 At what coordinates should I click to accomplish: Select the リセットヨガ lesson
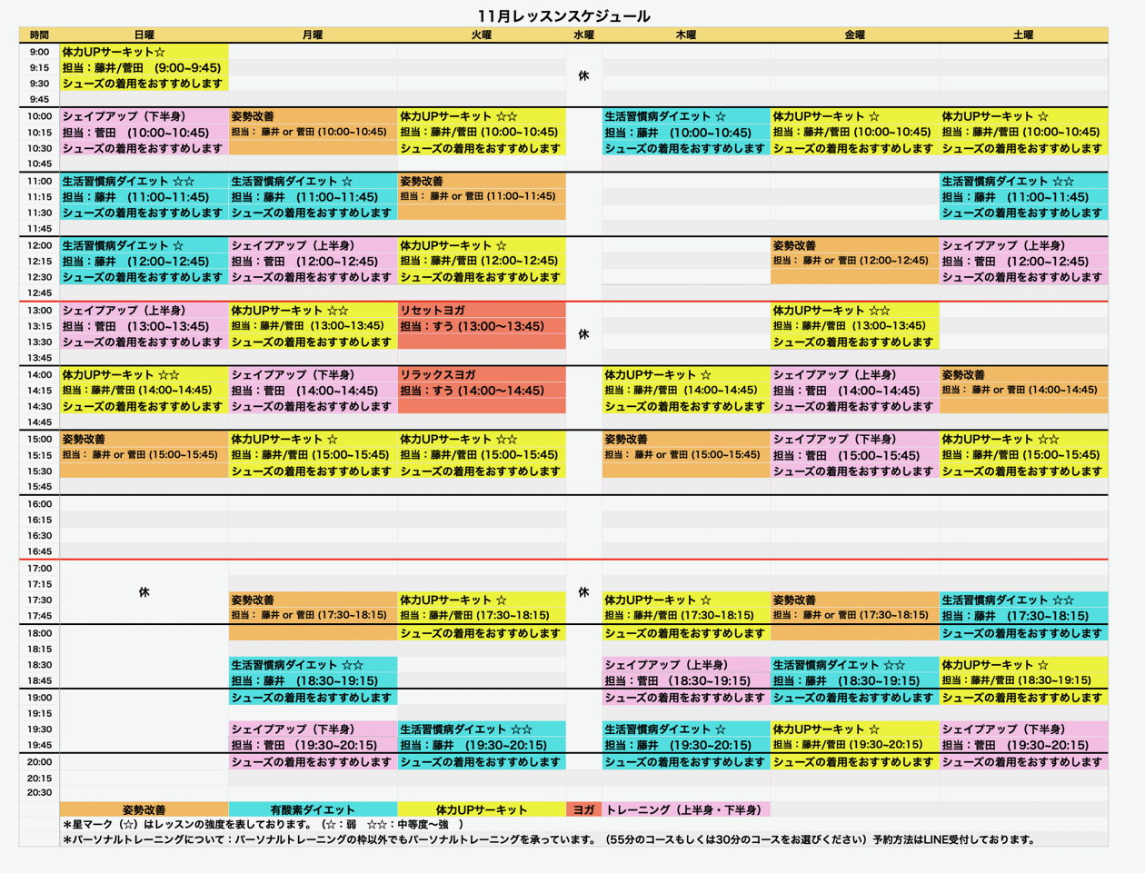(x=482, y=310)
